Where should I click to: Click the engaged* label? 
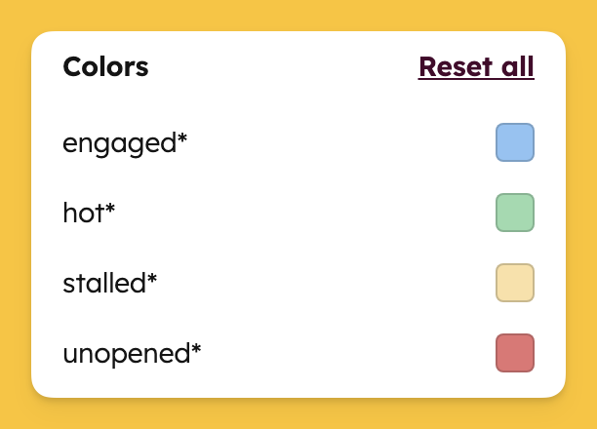[x=125, y=143]
